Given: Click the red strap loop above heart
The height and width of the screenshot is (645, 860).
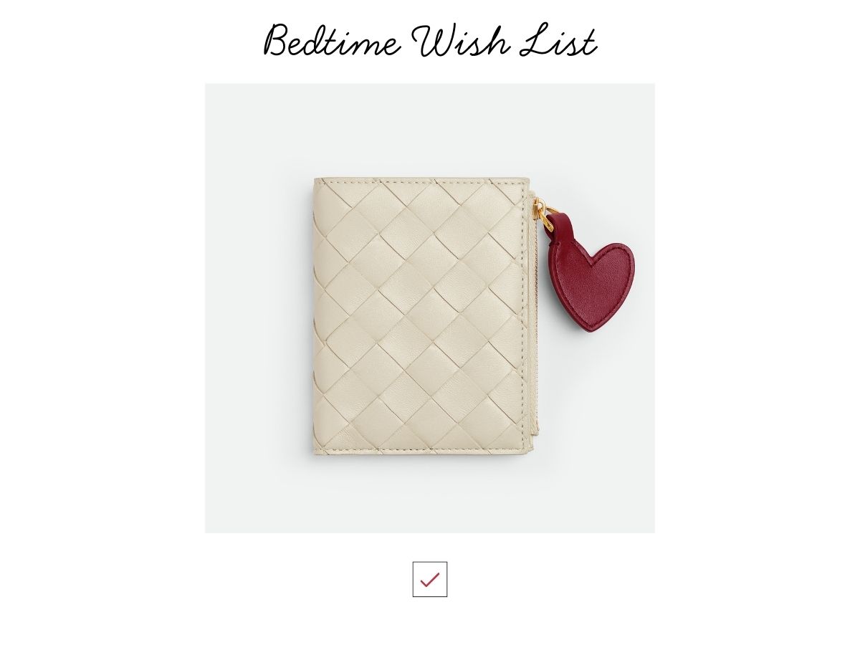Looking at the screenshot, I should point(558,226).
